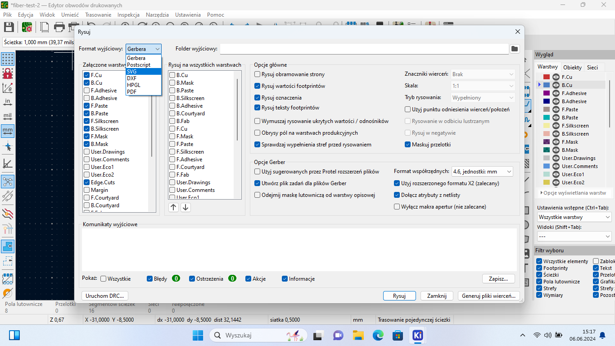
Task: Open Tryb rysowania dropdown
Action: pyautogui.click(x=483, y=97)
